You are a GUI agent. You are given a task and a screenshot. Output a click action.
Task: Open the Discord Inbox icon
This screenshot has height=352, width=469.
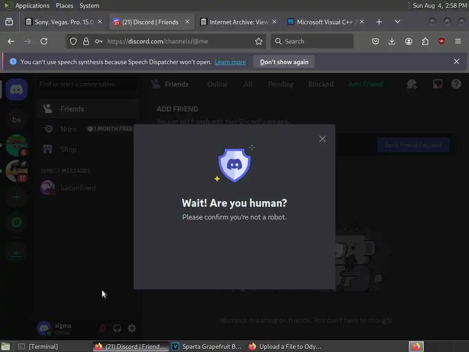(x=438, y=84)
